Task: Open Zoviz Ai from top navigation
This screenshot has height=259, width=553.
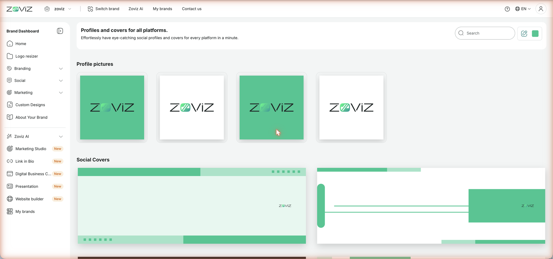Action: tap(136, 9)
